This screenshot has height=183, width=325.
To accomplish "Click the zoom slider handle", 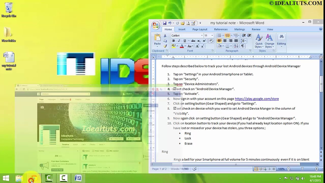I will (302, 169).
